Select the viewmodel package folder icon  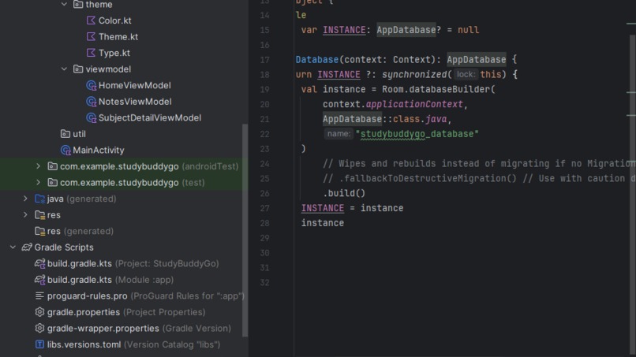[x=78, y=69]
